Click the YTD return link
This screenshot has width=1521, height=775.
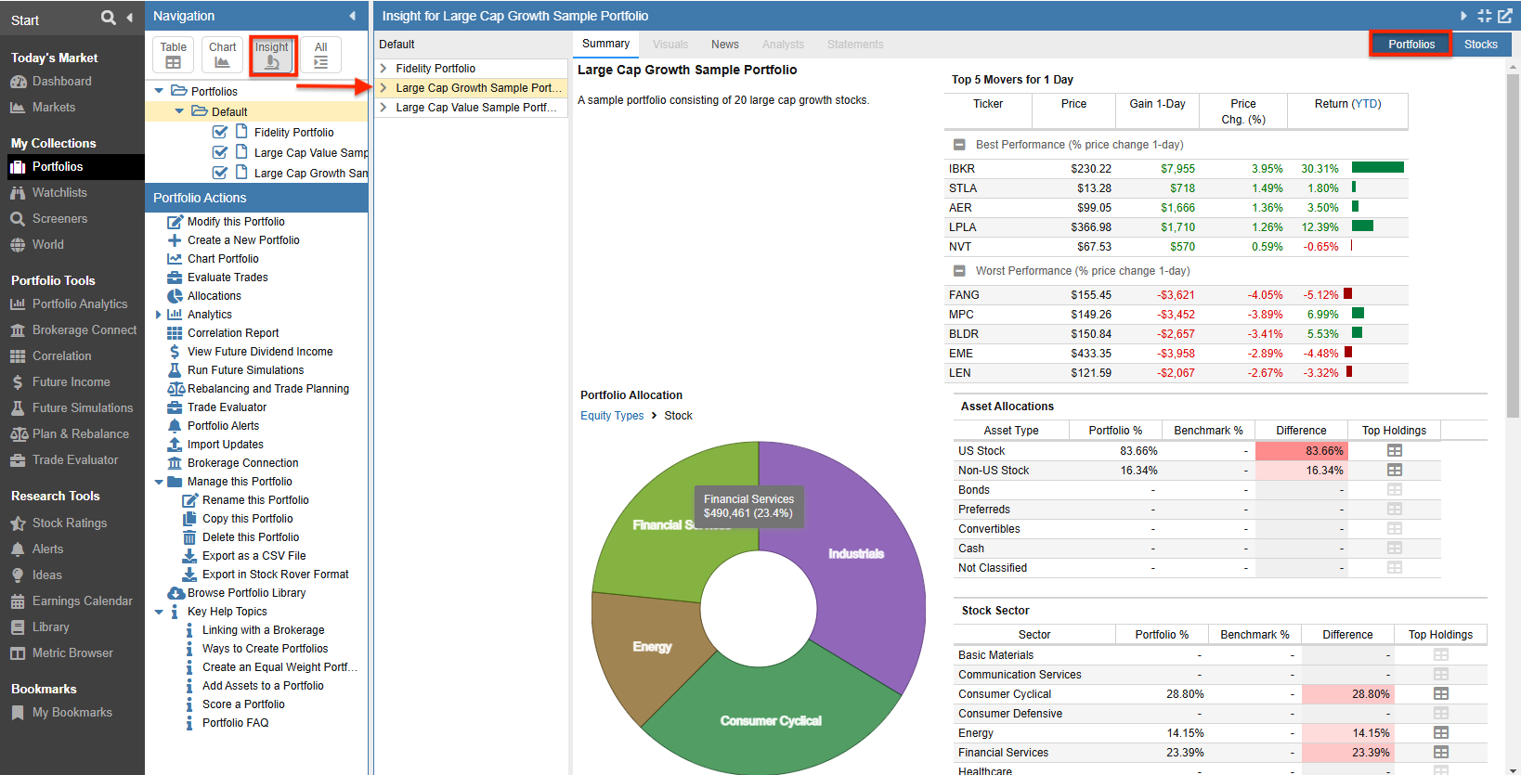point(1366,104)
